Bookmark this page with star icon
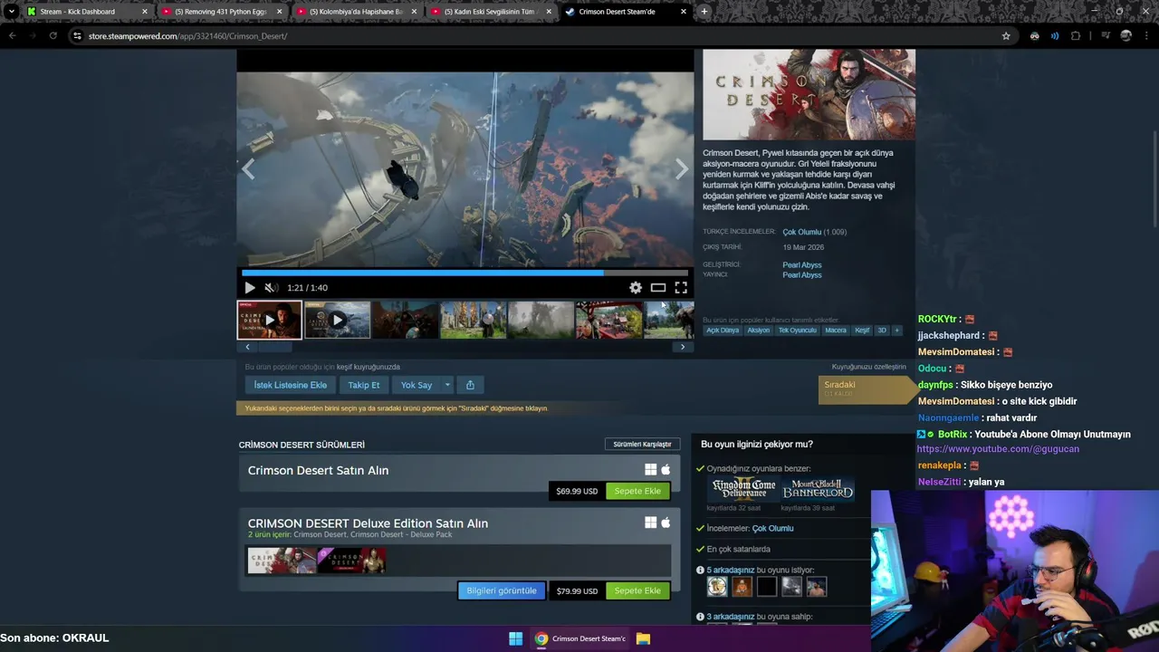The height and width of the screenshot is (652, 1159). pos(1006,35)
